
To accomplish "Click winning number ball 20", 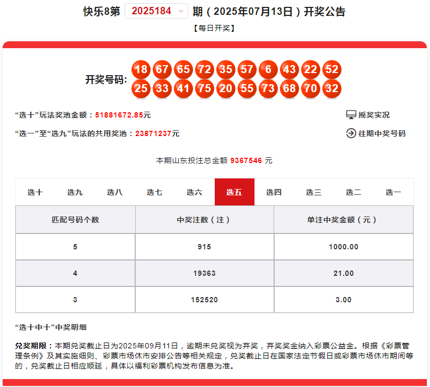I will click(x=226, y=88).
